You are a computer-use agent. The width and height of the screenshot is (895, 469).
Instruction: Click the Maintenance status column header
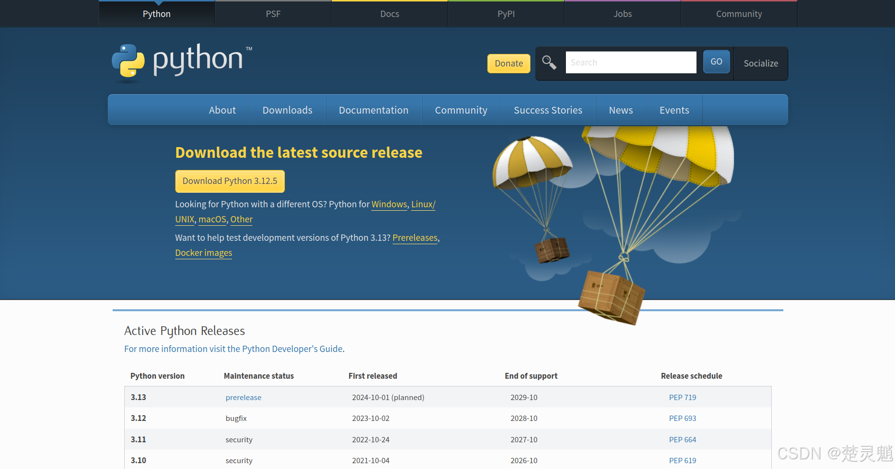point(259,376)
